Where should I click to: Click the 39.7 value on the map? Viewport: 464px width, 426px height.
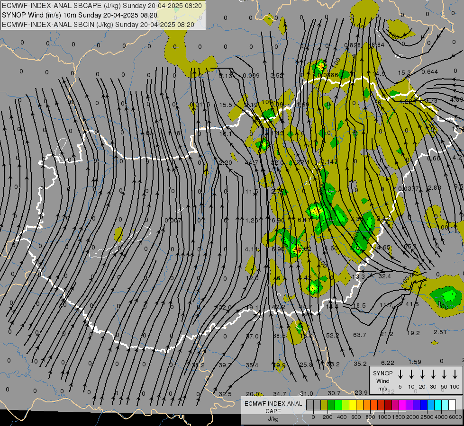click(x=225, y=365)
